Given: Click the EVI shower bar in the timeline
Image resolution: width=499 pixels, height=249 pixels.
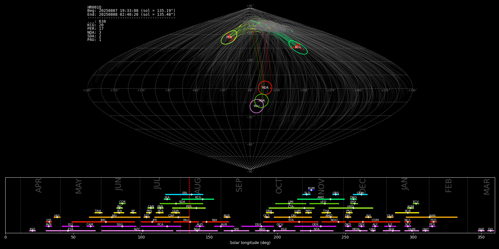Looking at the screenshot, I should point(491,231).
